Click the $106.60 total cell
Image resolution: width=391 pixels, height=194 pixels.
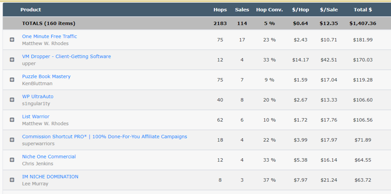(x=363, y=100)
